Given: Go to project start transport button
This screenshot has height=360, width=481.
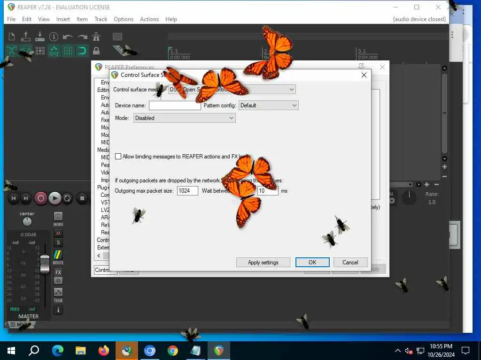Looking at the screenshot, I should pyautogui.click(x=14, y=198).
